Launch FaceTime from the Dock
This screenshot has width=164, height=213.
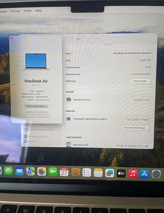(x=53, y=172)
